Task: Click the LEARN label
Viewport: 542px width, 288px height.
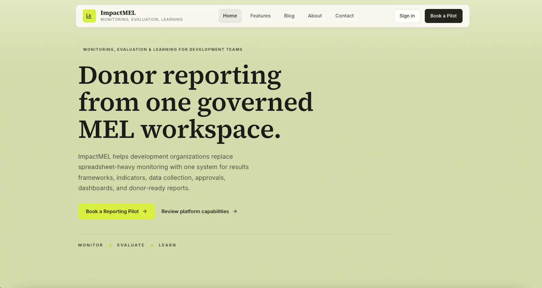Action: pos(167,245)
